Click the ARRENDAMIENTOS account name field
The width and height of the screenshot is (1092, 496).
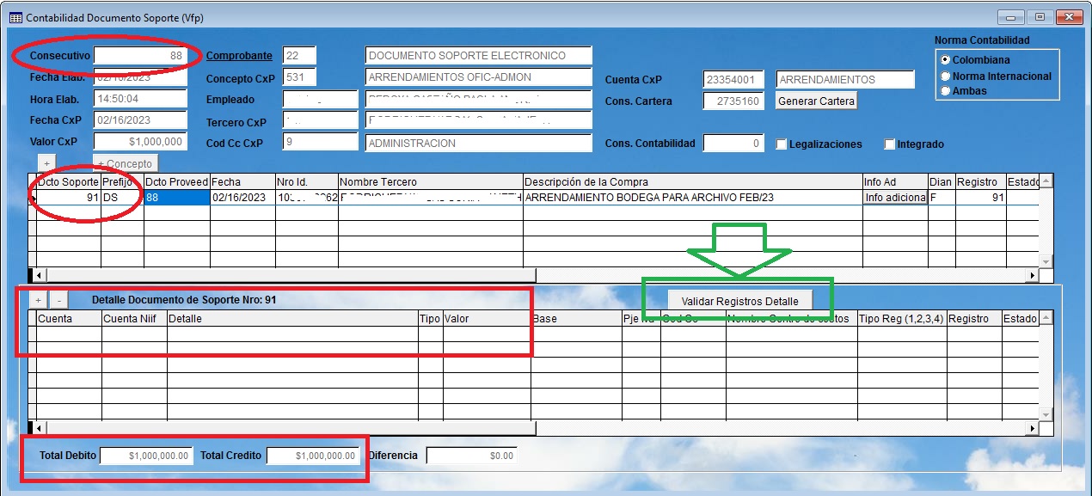pos(845,80)
